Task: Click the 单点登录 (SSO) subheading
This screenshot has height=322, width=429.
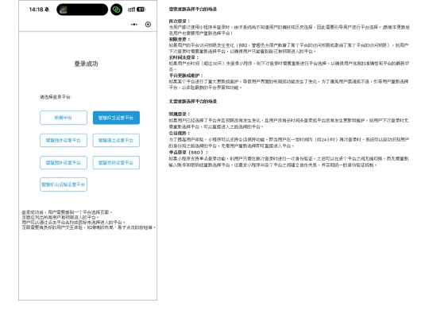Action: coord(188,152)
